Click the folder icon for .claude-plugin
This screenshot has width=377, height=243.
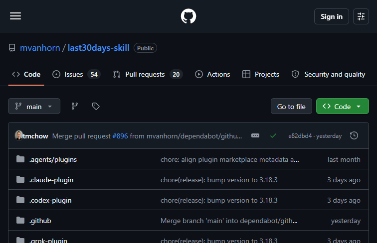pyautogui.click(x=20, y=179)
